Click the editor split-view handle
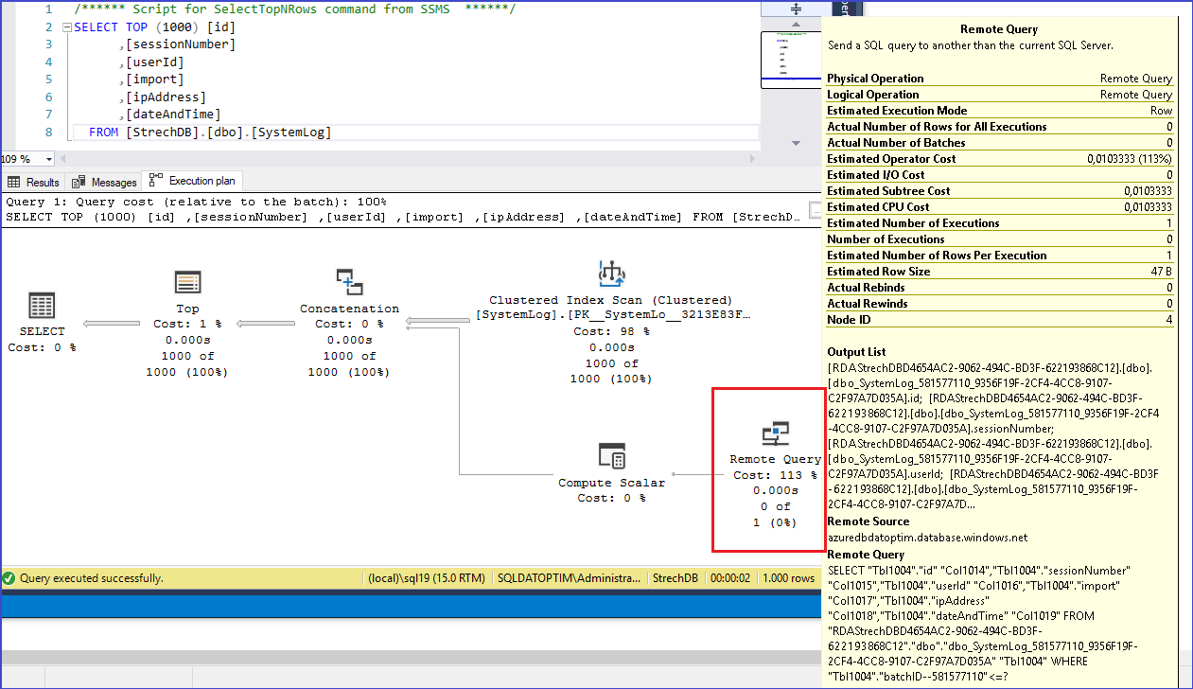This screenshot has width=1193, height=689. tap(795, 8)
